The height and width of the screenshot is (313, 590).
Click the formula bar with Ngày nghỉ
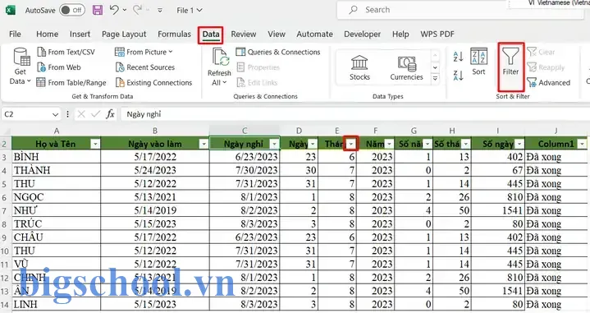point(354,114)
